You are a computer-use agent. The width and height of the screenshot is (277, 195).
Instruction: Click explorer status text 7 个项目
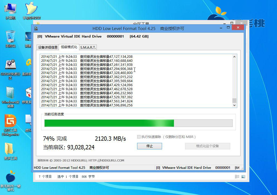coord(45,176)
